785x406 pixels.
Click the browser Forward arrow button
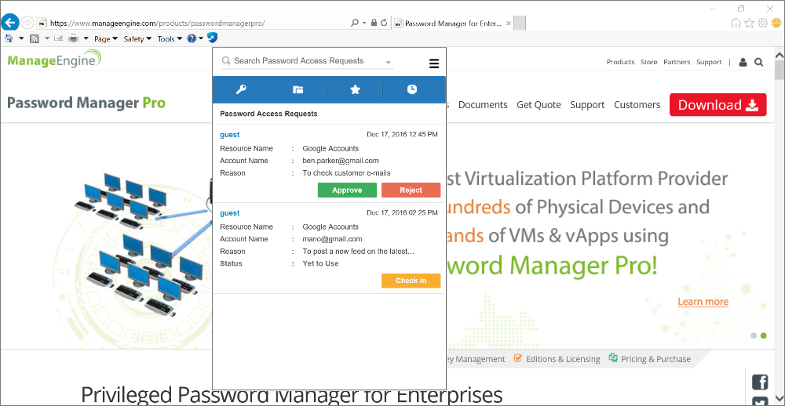[27, 23]
